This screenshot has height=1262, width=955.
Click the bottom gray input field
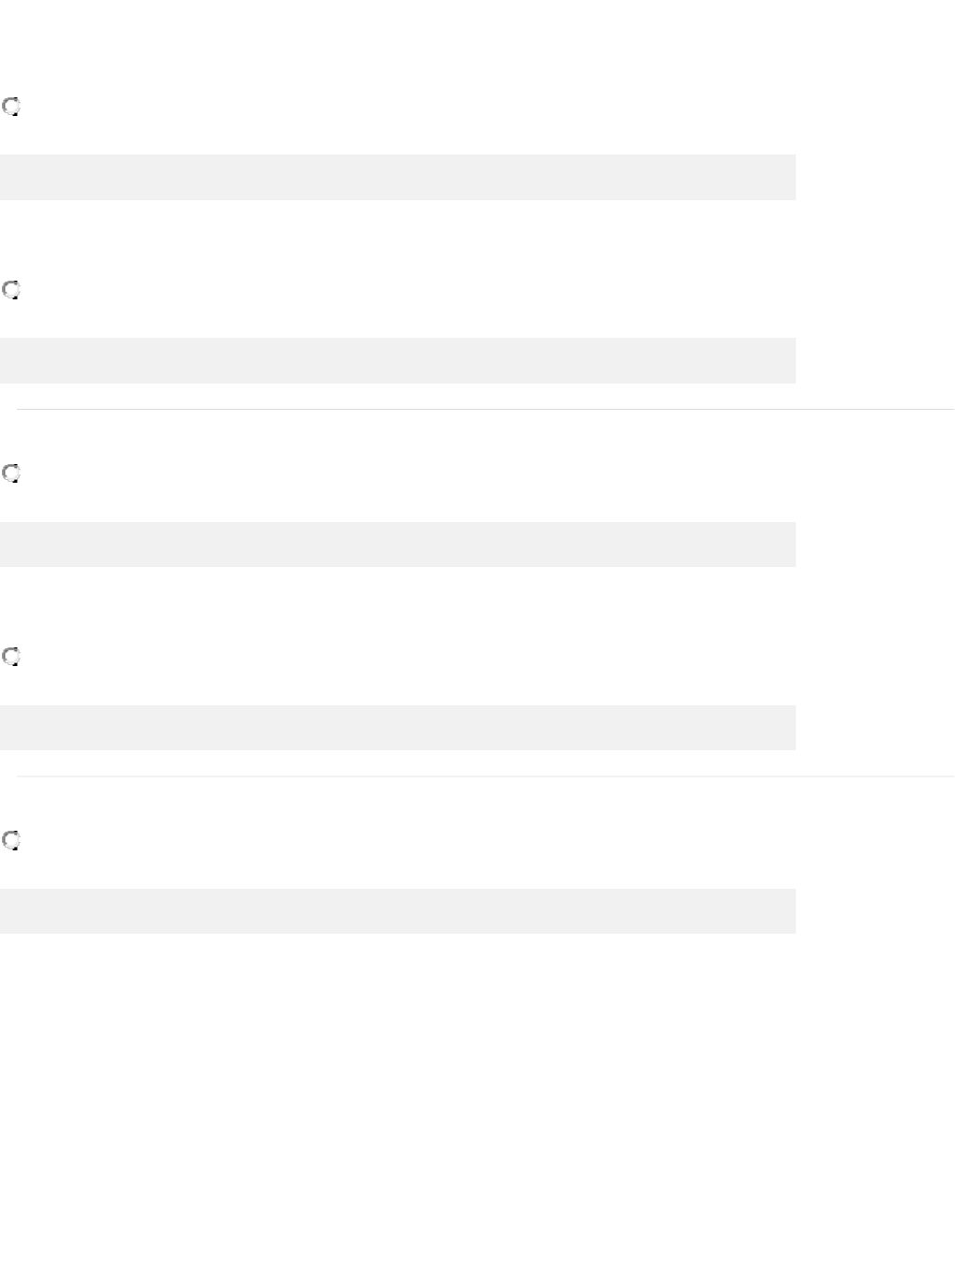[x=398, y=910]
